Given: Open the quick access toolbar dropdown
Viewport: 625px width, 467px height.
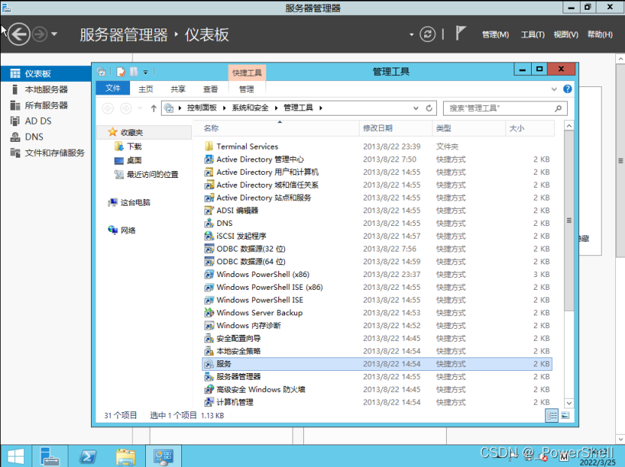Looking at the screenshot, I should click(146, 72).
